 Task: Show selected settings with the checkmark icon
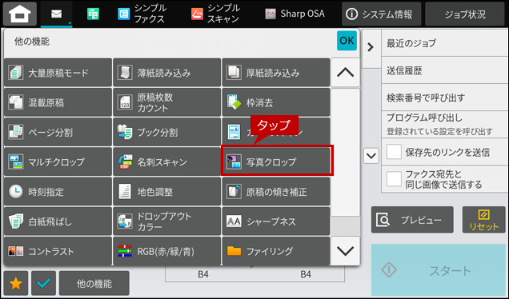(x=43, y=284)
